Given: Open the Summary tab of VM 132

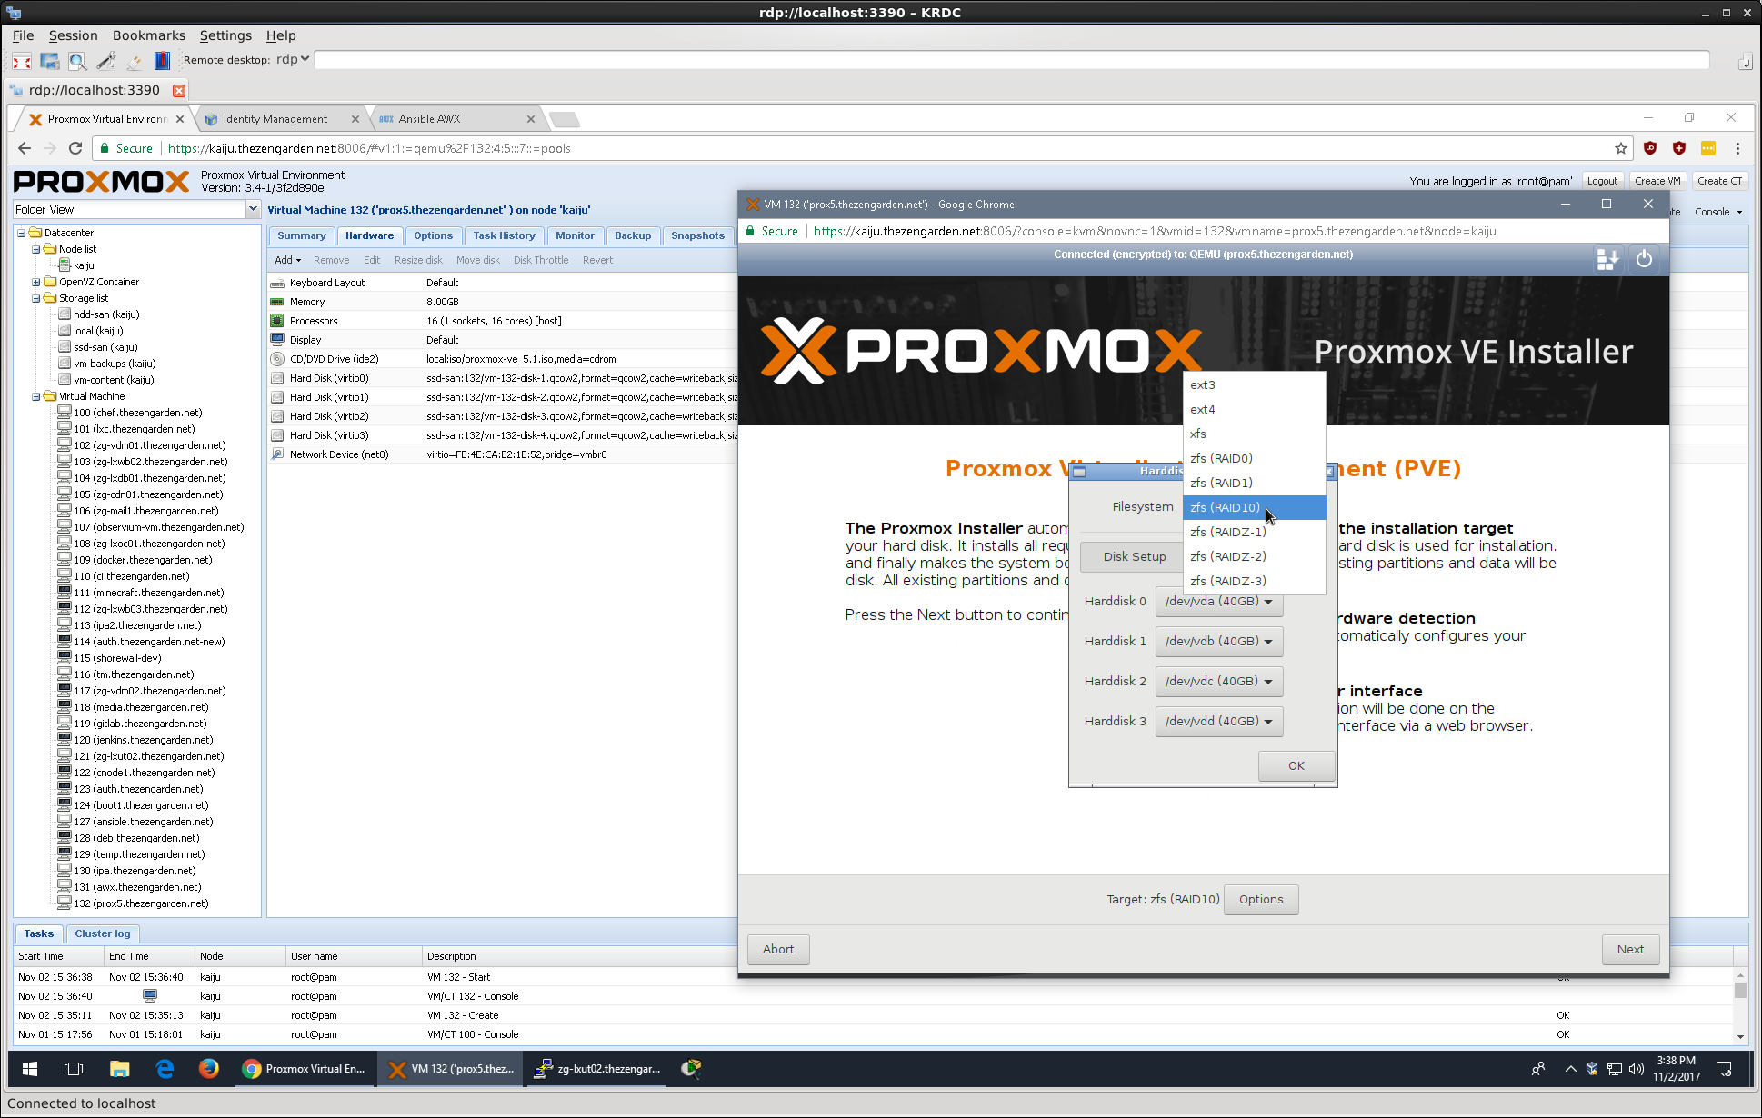Looking at the screenshot, I should coord(301,235).
